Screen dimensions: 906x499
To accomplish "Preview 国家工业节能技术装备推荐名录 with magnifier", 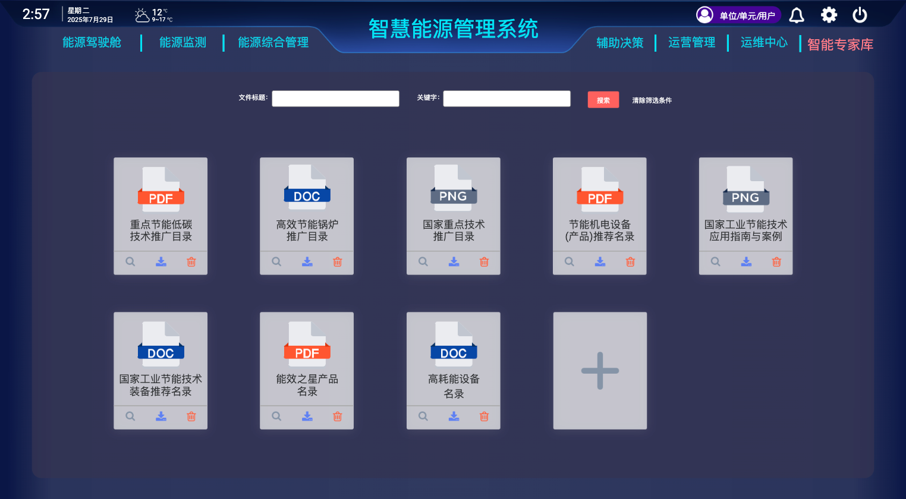I will coord(130,416).
